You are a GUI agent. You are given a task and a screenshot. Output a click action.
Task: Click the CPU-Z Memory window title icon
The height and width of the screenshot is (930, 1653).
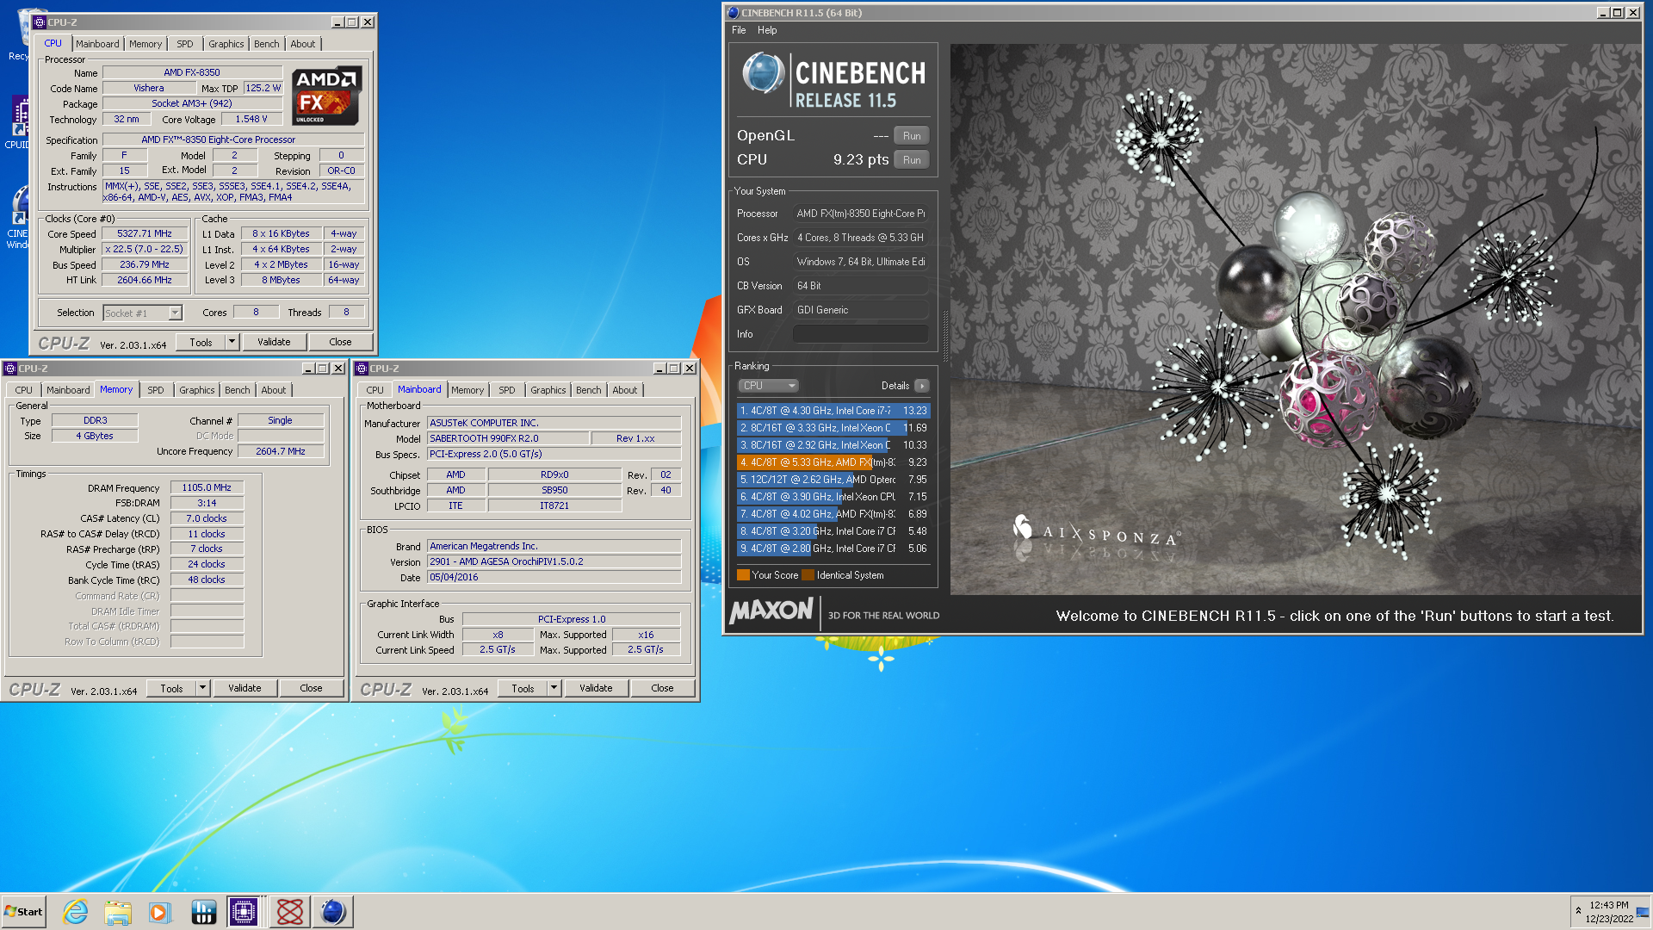point(10,369)
